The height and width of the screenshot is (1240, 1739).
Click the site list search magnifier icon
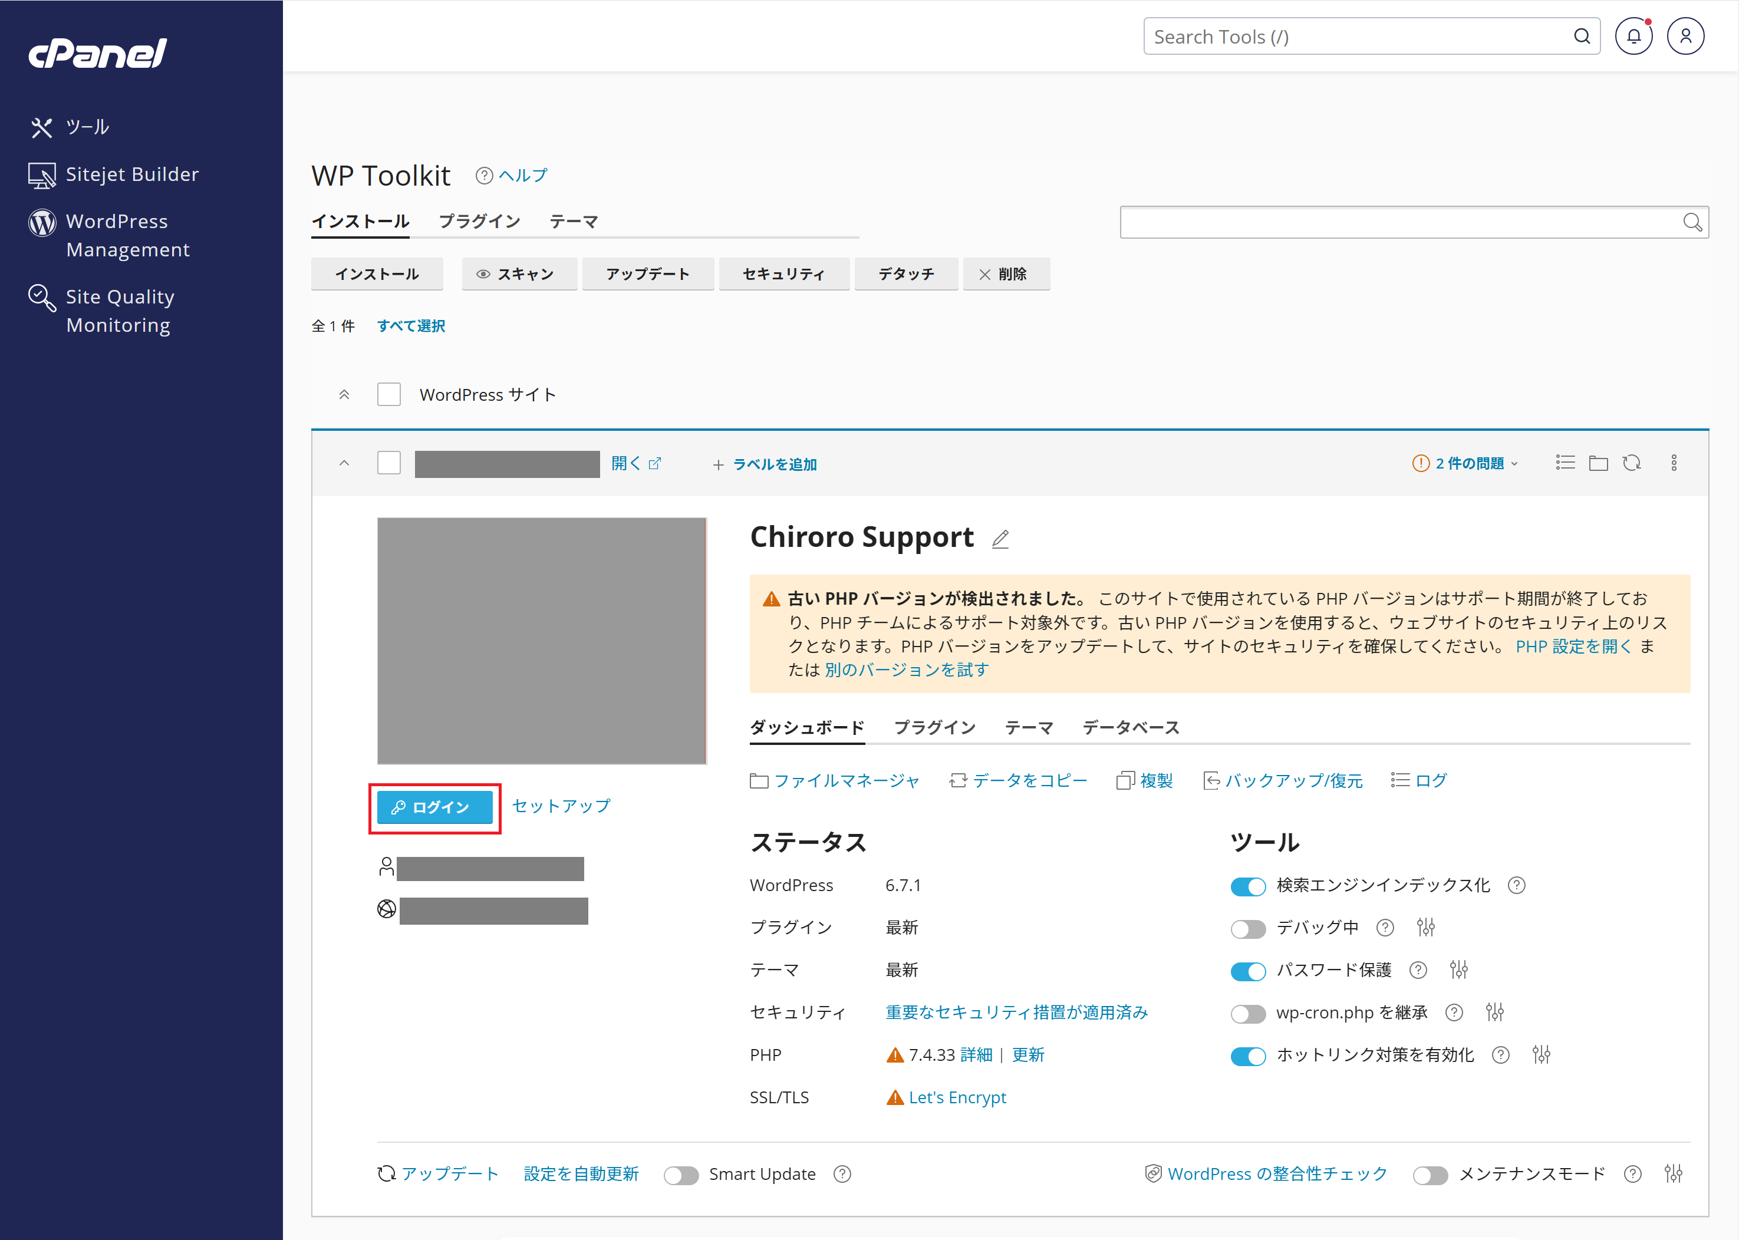(1692, 222)
